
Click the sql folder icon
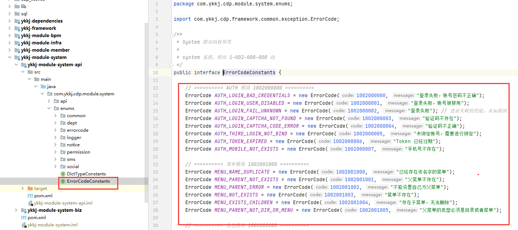coord(17,13)
